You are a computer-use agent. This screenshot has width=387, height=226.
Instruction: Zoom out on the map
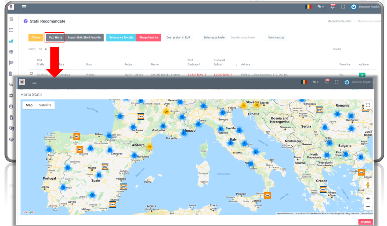368,206
